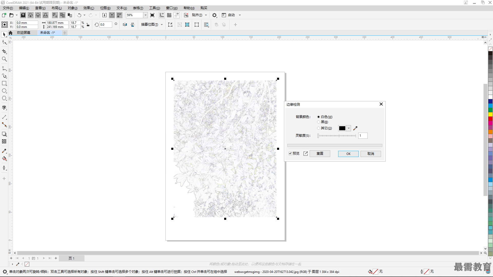The width and height of the screenshot is (493, 277).
Task: Click the rotation angle input field
Action: [x=106, y=25]
